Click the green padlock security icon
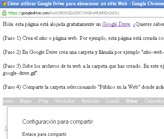Viewport: 164px width, 139px height. click(5, 13)
